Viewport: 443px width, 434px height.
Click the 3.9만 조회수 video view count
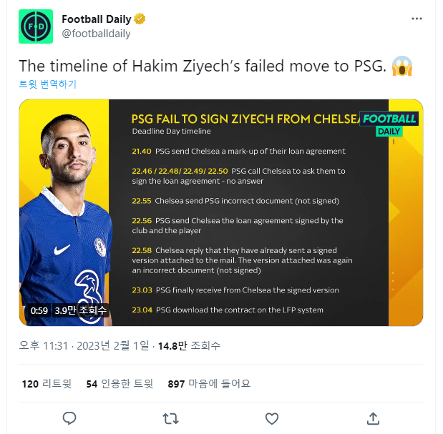click(80, 311)
